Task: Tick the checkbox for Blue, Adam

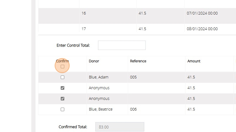Action: click(62, 77)
